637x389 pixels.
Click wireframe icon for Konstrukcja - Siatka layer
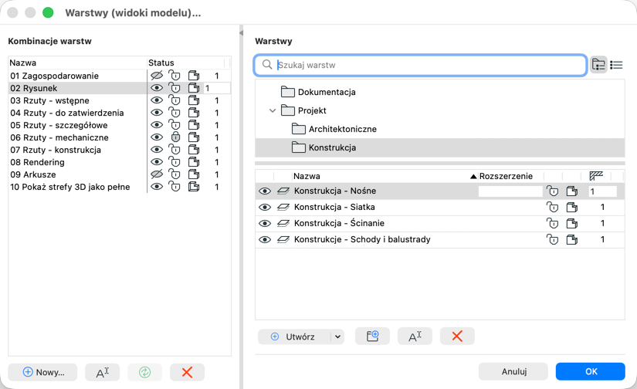572,207
